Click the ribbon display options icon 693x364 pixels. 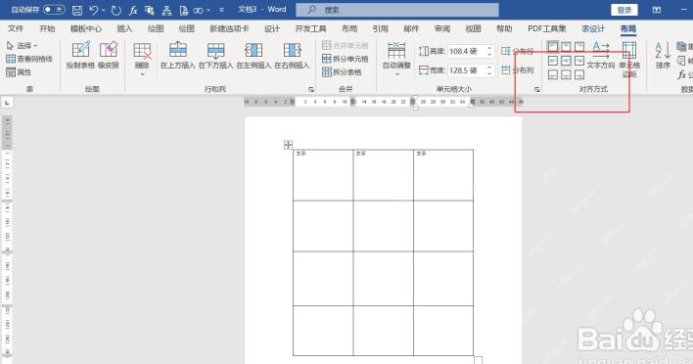click(x=657, y=10)
